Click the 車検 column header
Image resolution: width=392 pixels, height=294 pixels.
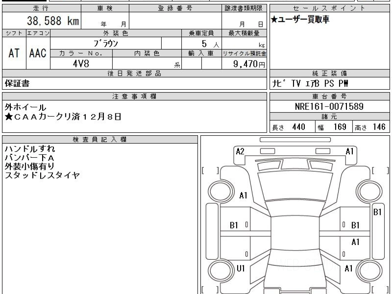105,8
